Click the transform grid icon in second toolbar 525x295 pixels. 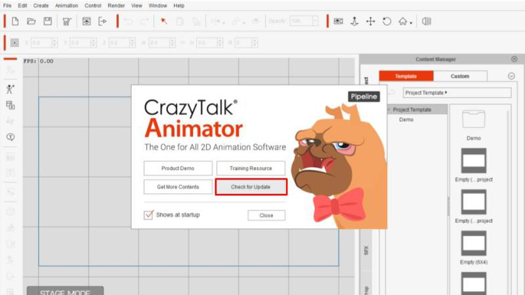tap(14, 43)
